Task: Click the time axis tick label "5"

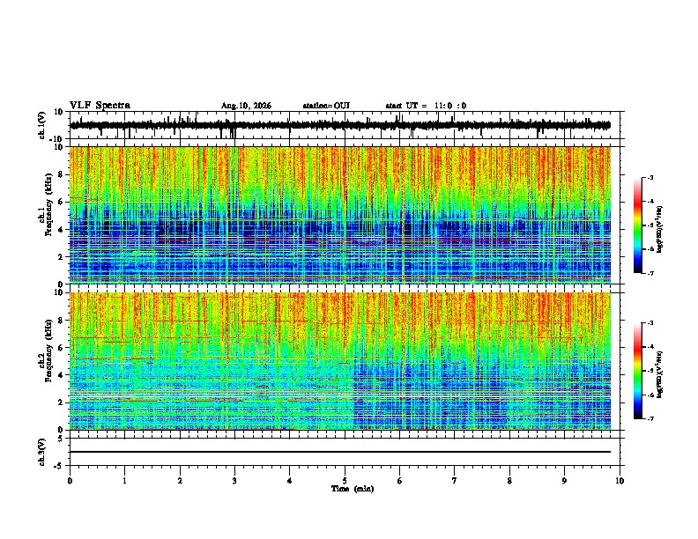Action: pos(345,481)
